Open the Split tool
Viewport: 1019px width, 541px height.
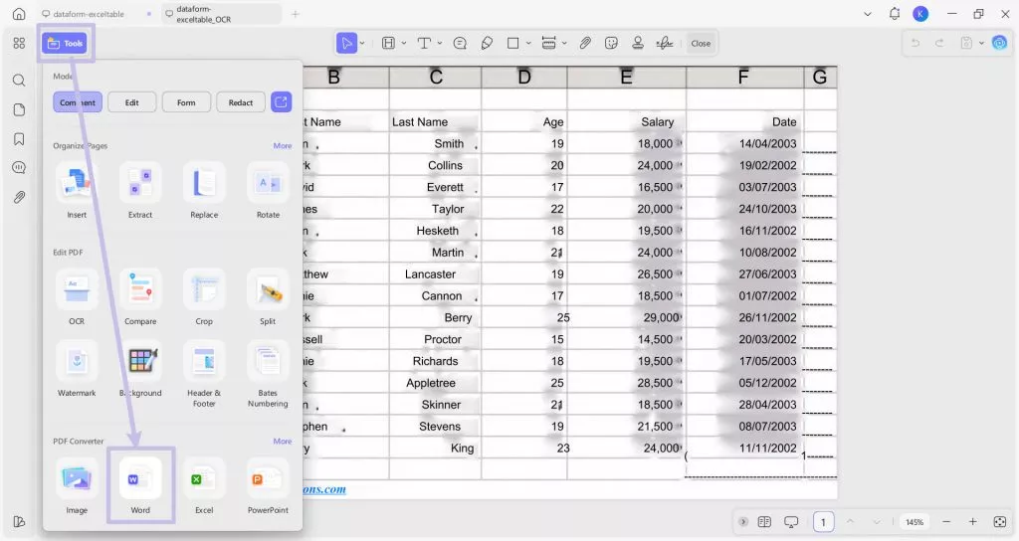(268, 296)
